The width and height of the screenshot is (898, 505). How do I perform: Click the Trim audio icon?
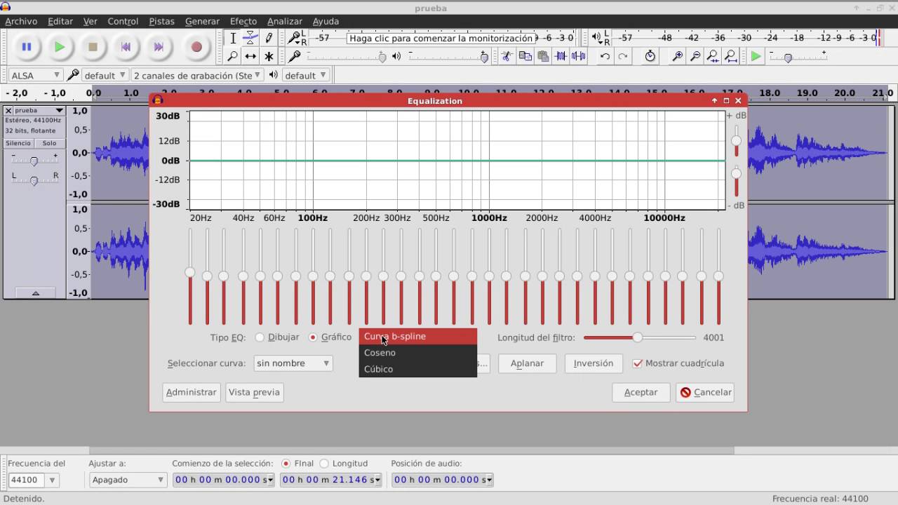561,56
